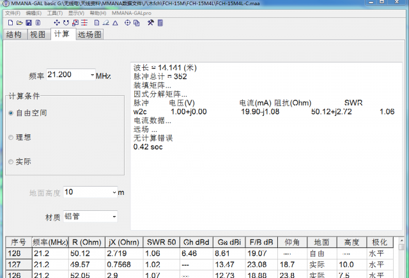Screen dimensions: 409x278
Task: Switch to the 视图 view tab
Action: [x=39, y=35]
